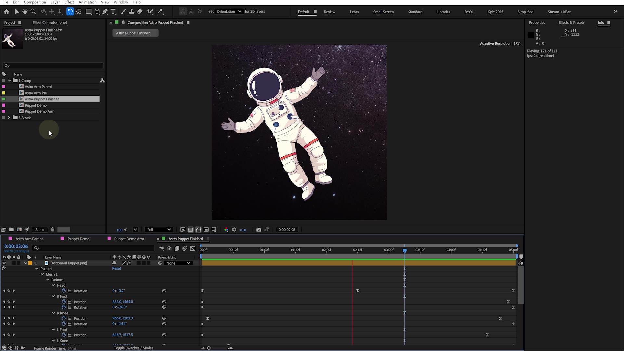Select the Hand tool
This screenshot has width=624, height=351.
[x=25, y=11]
